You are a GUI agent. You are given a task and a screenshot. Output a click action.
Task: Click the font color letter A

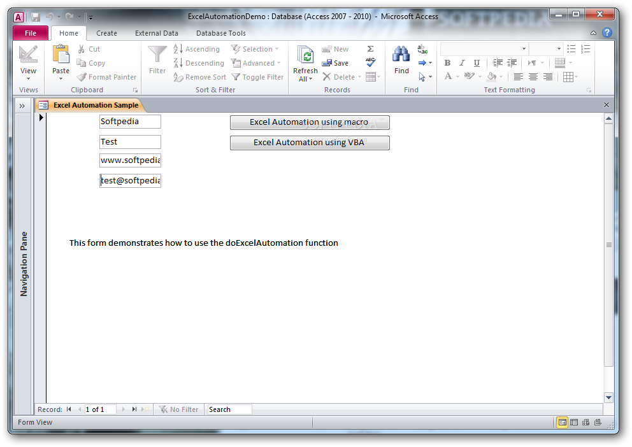pos(448,76)
